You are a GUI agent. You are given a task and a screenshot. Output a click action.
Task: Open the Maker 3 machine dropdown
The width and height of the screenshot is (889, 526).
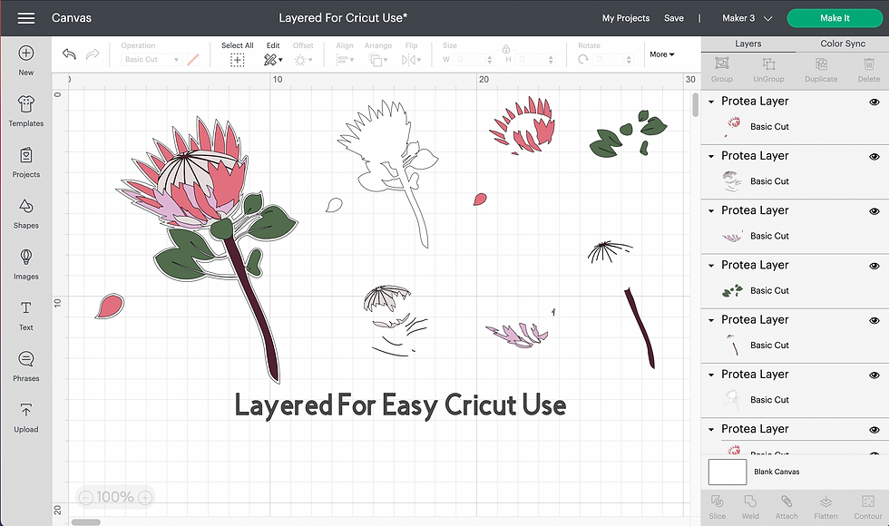(x=747, y=18)
